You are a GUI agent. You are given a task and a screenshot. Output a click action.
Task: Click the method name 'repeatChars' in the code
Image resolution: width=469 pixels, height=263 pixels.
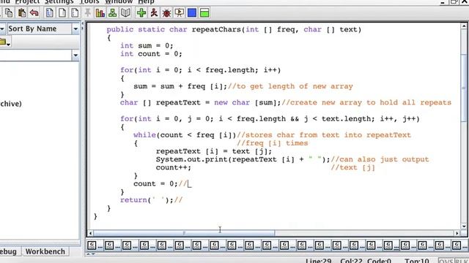coord(216,29)
